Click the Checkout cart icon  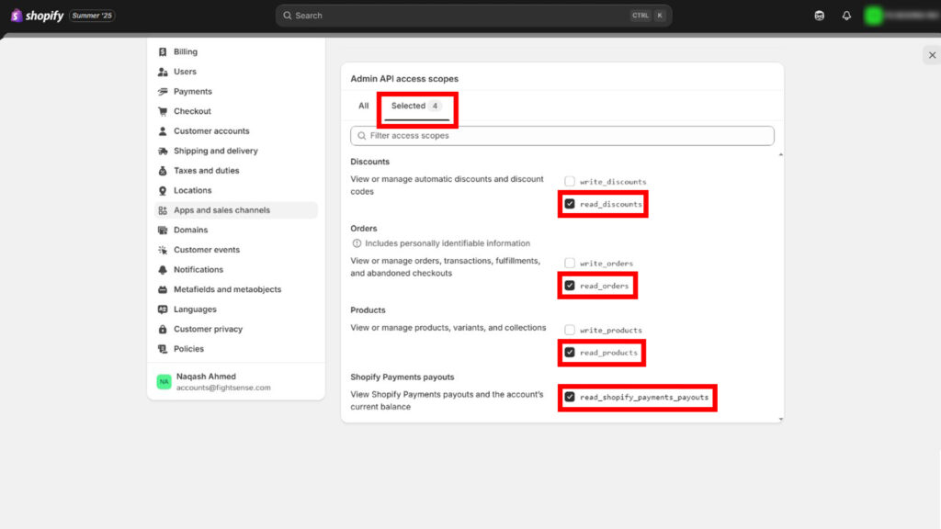(x=163, y=111)
